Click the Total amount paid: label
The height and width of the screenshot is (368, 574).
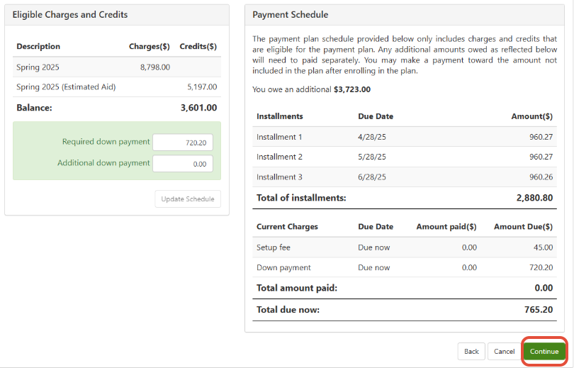click(x=297, y=288)
